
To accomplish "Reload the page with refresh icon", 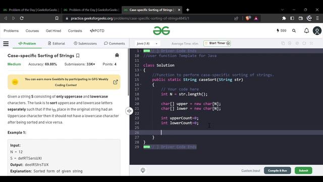I will [x=22, y=18].
